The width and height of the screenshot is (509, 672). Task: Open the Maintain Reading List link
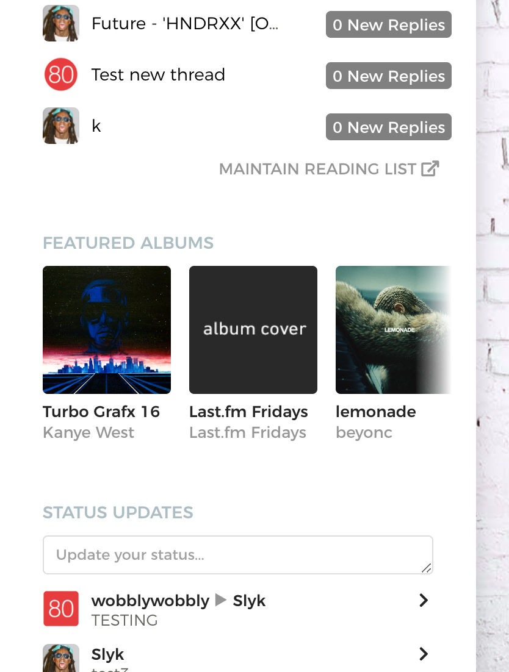[317, 169]
